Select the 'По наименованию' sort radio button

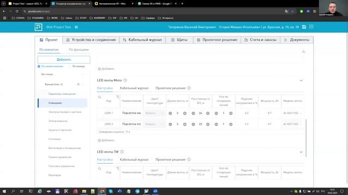[39, 66]
